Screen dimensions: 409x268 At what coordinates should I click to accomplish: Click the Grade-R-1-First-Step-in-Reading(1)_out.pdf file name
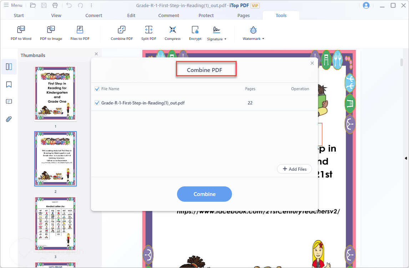[x=143, y=103]
